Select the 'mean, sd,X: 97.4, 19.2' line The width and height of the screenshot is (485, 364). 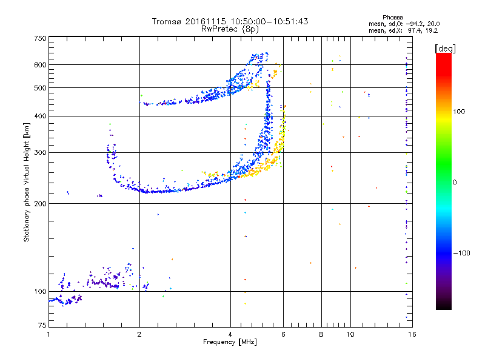pos(403,30)
